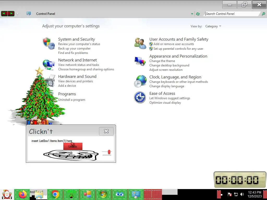Close the Clickn't dialog
Image resolution: width=267 pixels, height=200 pixels.
click(x=106, y=131)
